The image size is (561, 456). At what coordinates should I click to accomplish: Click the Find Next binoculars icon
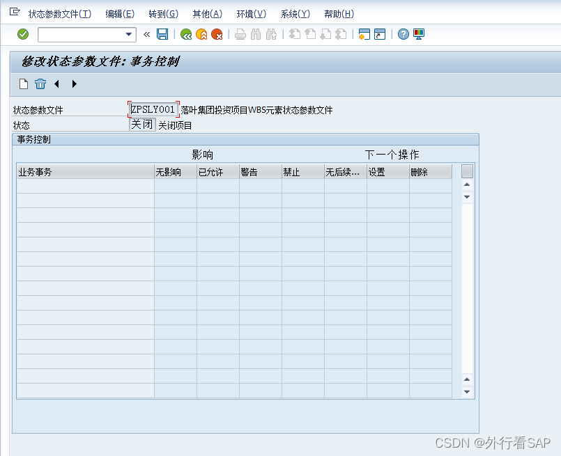[271, 34]
